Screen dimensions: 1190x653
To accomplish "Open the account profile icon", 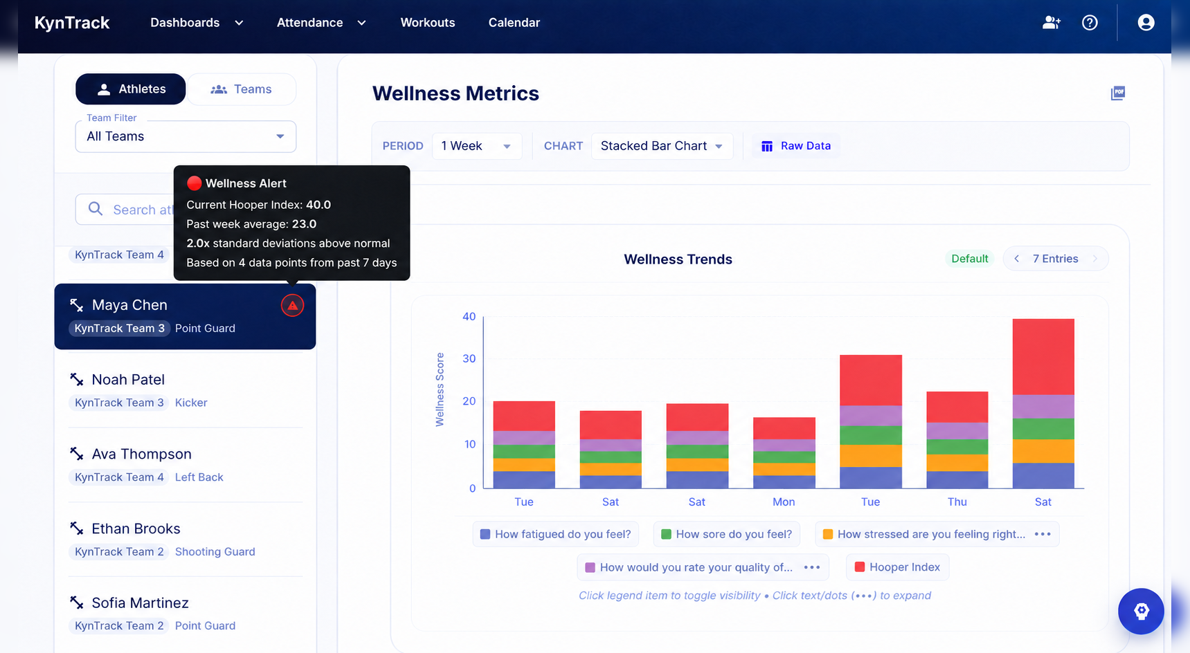I will click(x=1146, y=23).
